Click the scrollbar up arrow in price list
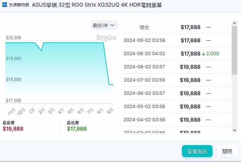 tap(234, 23)
